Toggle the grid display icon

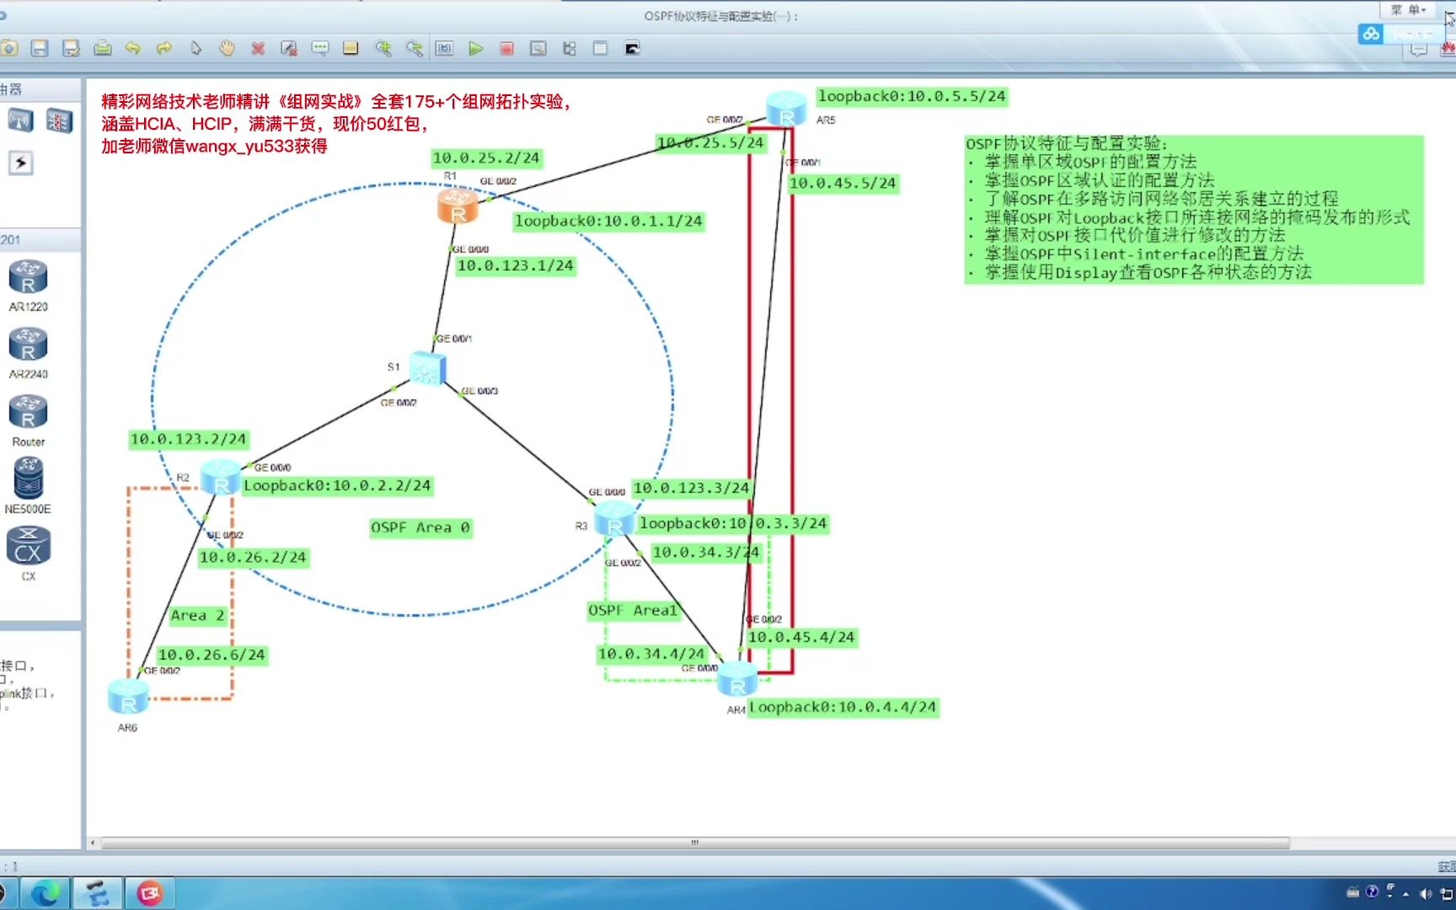tap(600, 49)
